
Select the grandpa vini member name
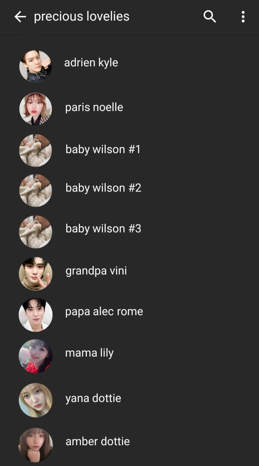pyautogui.click(x=96, y=271)
